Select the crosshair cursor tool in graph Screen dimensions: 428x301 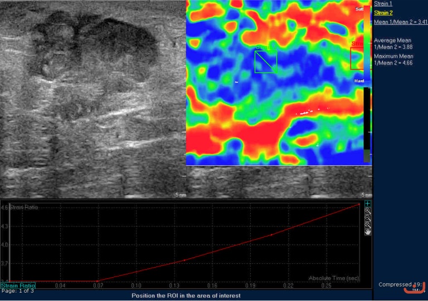368,204
